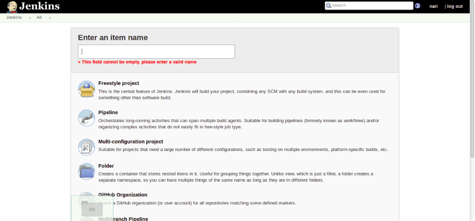Select the Freestyle project box icon
This screenshot has width=475, height=221.
click(87, 89)
